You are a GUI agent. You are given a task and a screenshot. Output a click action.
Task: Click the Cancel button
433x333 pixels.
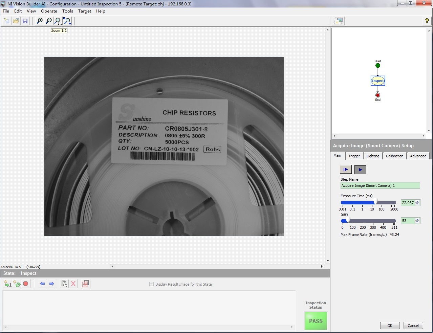click(413, 326)
